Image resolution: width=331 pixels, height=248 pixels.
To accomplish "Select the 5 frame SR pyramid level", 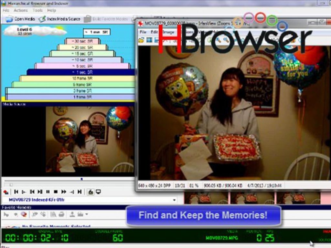I will tap(73, 85).
